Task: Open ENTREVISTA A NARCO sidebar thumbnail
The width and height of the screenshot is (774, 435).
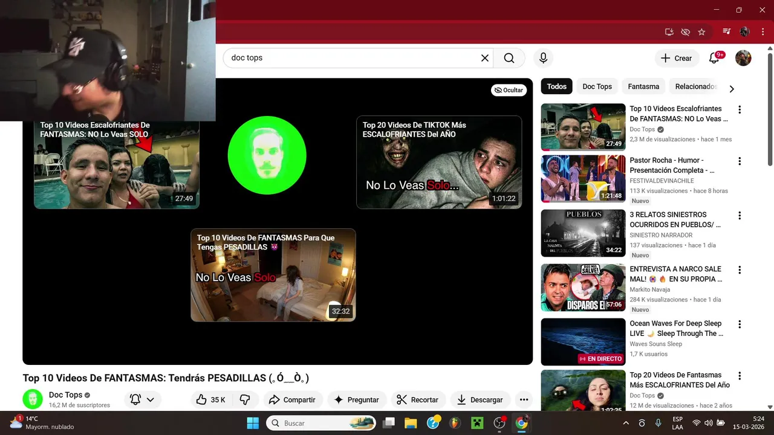Action: [x=583, y=287]
